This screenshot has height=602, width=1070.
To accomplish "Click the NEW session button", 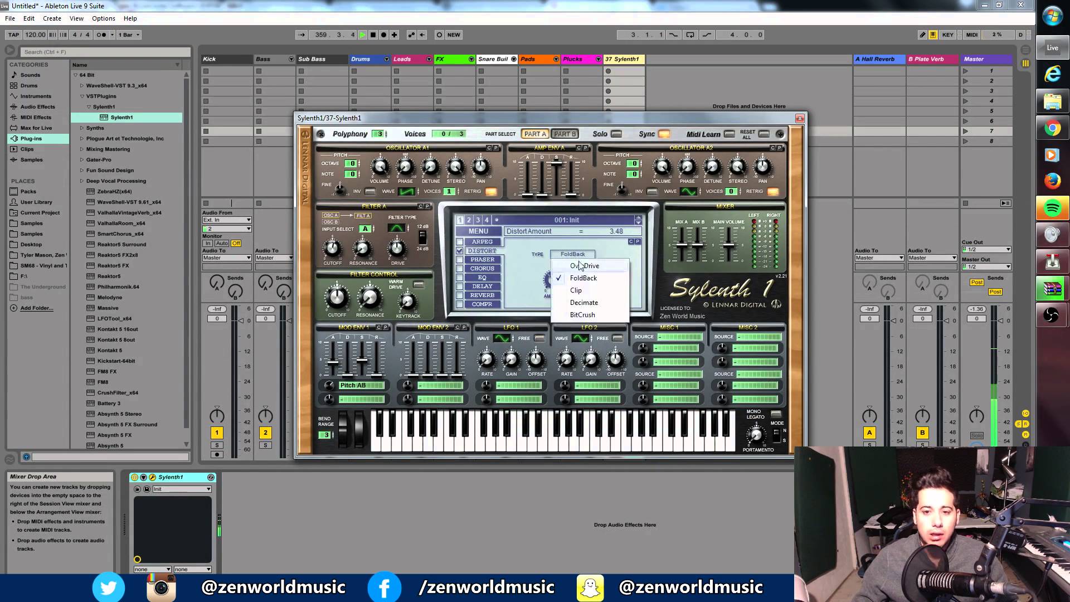I will coord(454,35).
